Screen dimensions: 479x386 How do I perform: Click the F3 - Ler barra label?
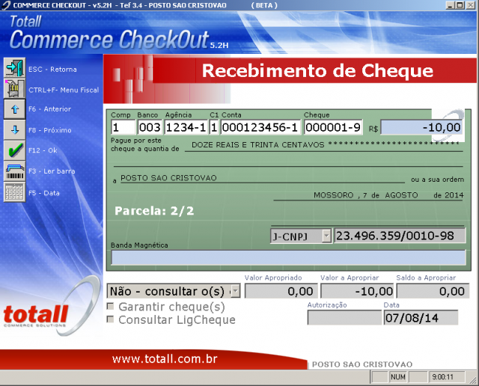[52, 171]
